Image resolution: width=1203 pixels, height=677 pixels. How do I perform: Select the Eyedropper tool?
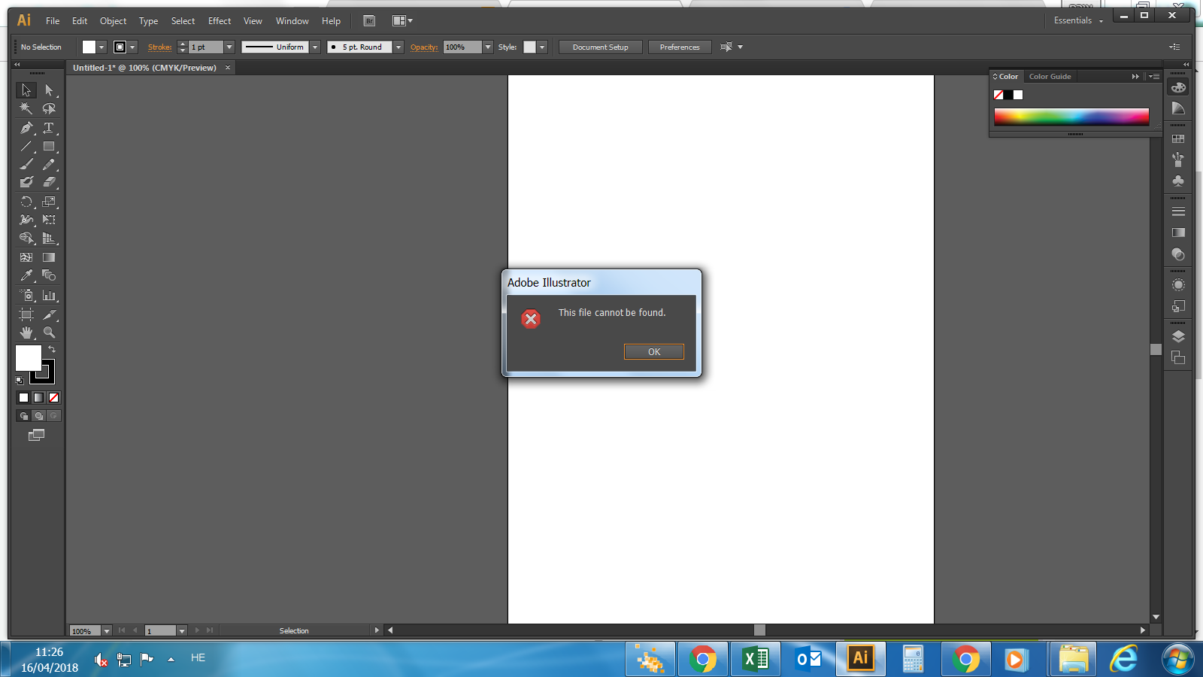coord(26,275)
